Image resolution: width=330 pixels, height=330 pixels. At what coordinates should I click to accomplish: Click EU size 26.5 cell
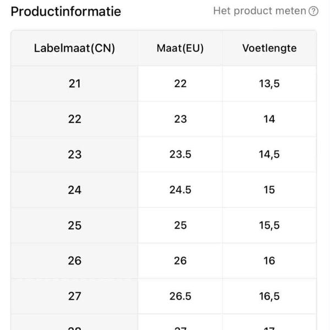180,296
